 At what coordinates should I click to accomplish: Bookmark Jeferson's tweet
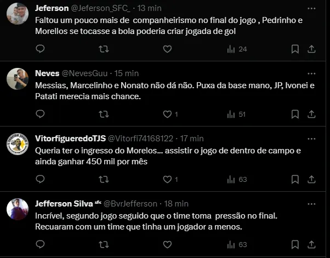pos(295,49)
